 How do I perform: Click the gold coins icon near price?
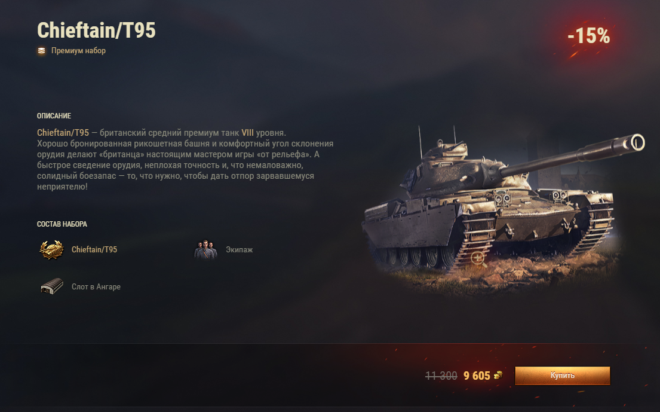click(498, 375)
